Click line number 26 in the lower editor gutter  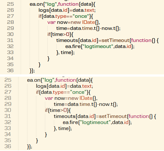point(8,86)
